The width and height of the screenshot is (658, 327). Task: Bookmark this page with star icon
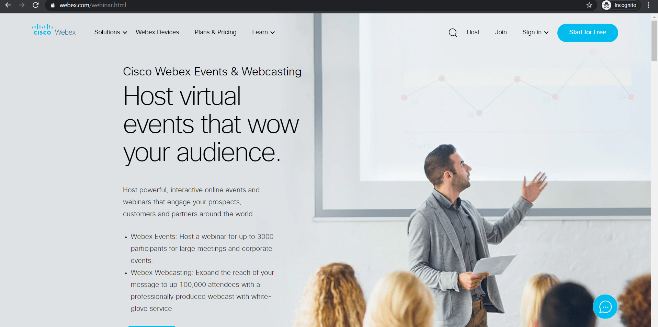coord(589,5)
